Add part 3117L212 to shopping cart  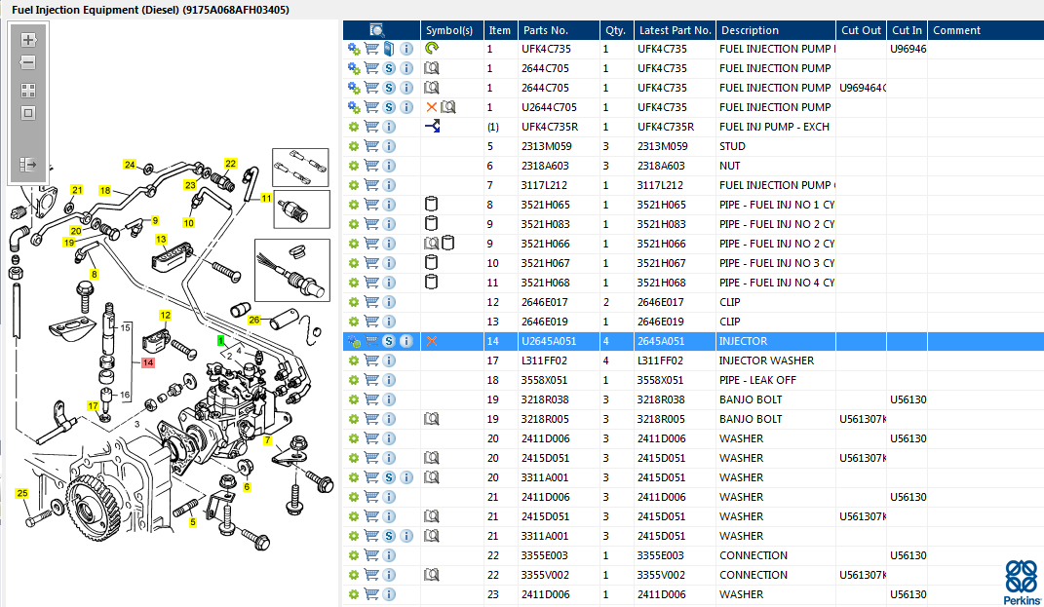coord(371,185)
